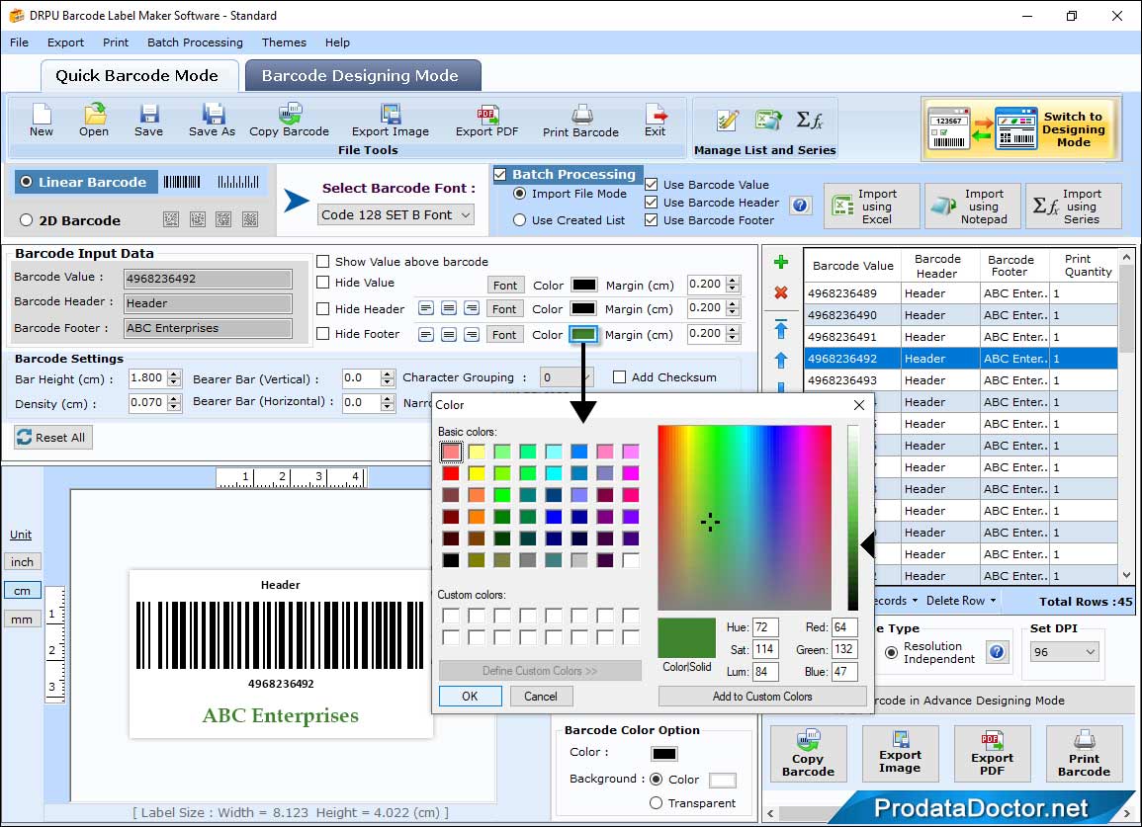Click Add to Custom Colors
The height and width of the screenshot is (827, 1142).
click(x=761, y=696)
